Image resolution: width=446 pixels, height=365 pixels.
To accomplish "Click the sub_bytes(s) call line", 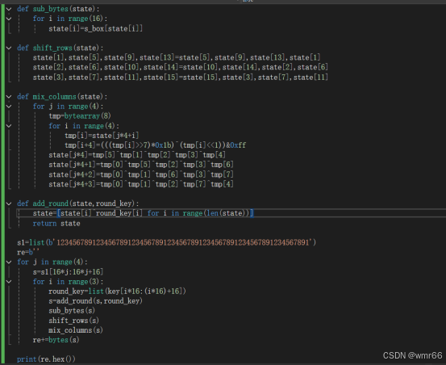I will tap(72, 311).
